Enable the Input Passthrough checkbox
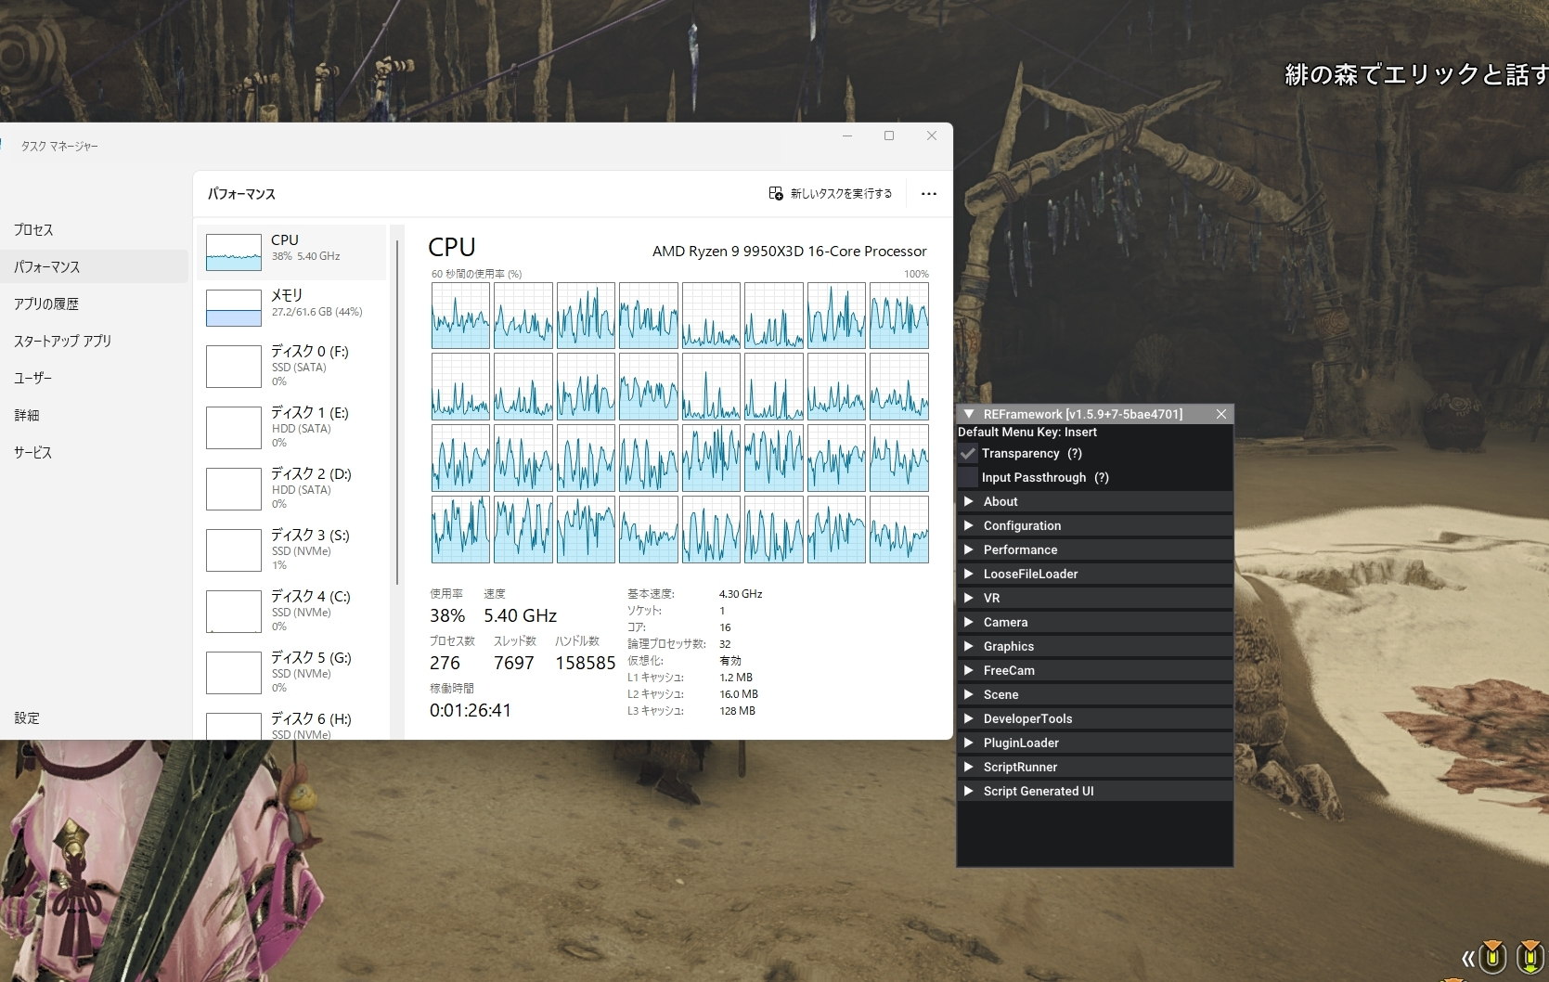 [968, 477]
